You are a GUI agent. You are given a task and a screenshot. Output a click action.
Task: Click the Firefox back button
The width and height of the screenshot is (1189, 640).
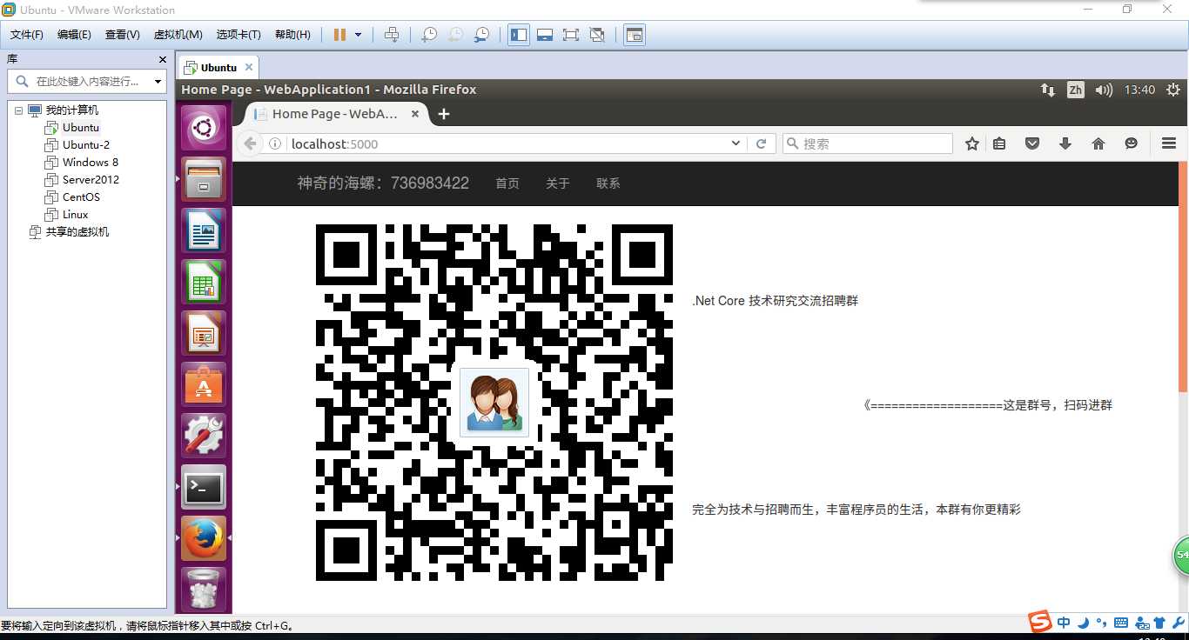click(250, 143)
